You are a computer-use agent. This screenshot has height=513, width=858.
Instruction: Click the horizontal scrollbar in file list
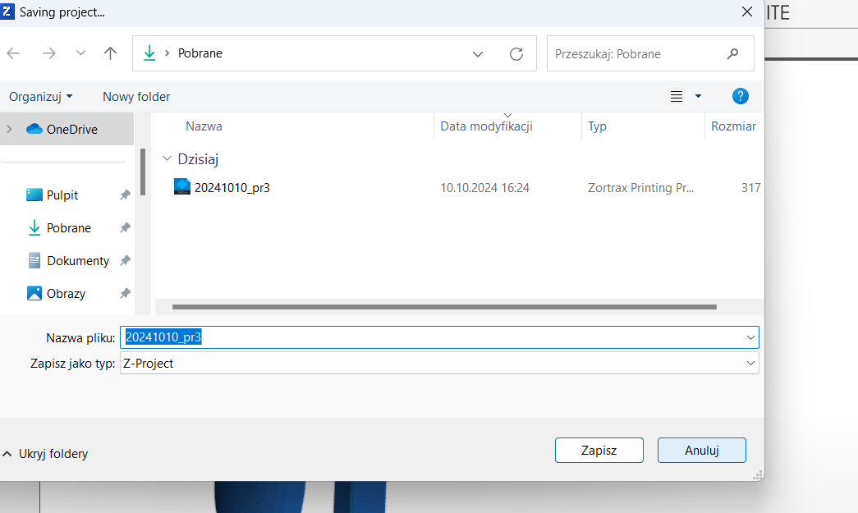pos(444,307)
